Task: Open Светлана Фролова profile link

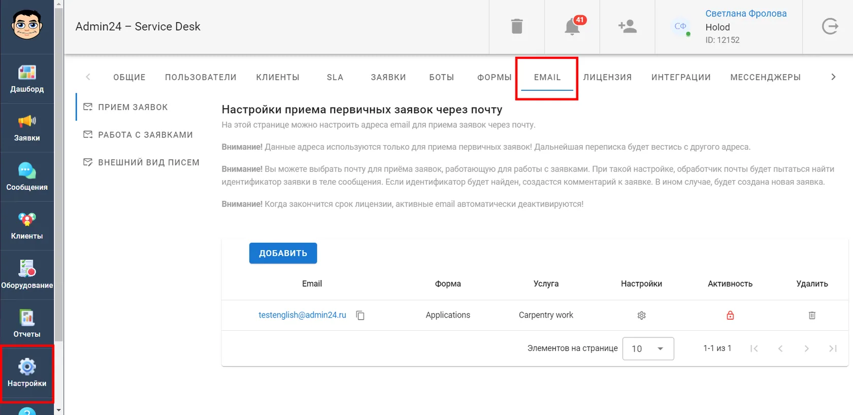Action: [x=746, y=14]
